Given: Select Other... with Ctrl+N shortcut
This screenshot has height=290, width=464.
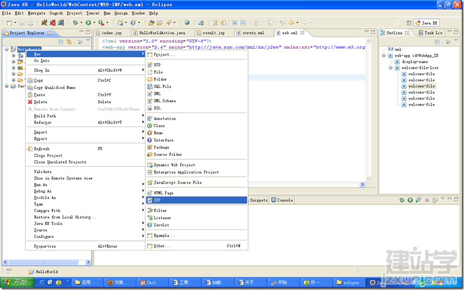Looking at the screenshot, I should [x=197, y=246].
